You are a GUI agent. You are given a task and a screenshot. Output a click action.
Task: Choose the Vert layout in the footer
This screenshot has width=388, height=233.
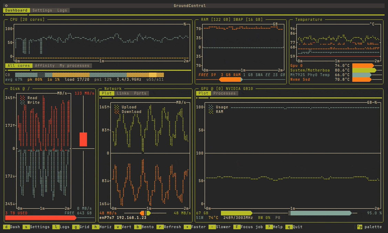point(123,227)
